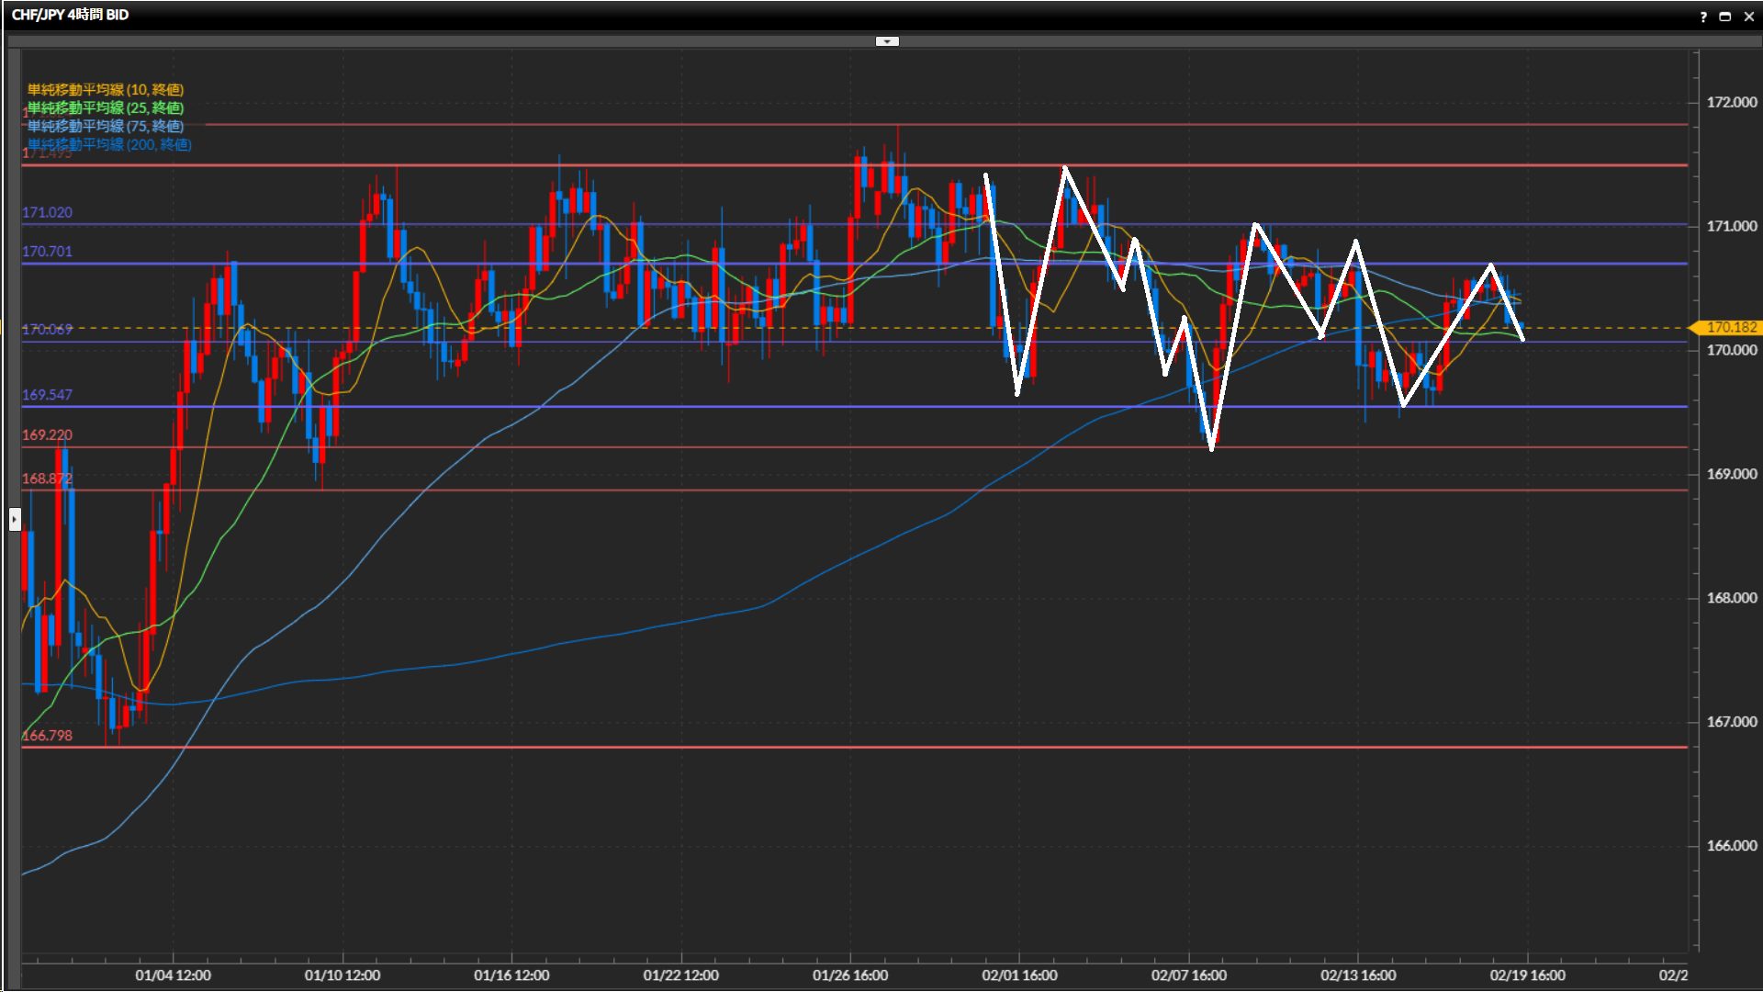Maximize the CHF/JPY chart window
The height and width of the screenshot is (992, 1763).
pyautogui.click(x=1725, y=17)
